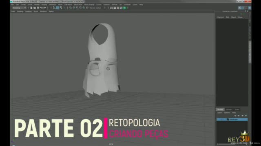The height and width of the screenshot is (146, 261).
Task: Enable Snap to View Planes icon
Action: point(84,8)
